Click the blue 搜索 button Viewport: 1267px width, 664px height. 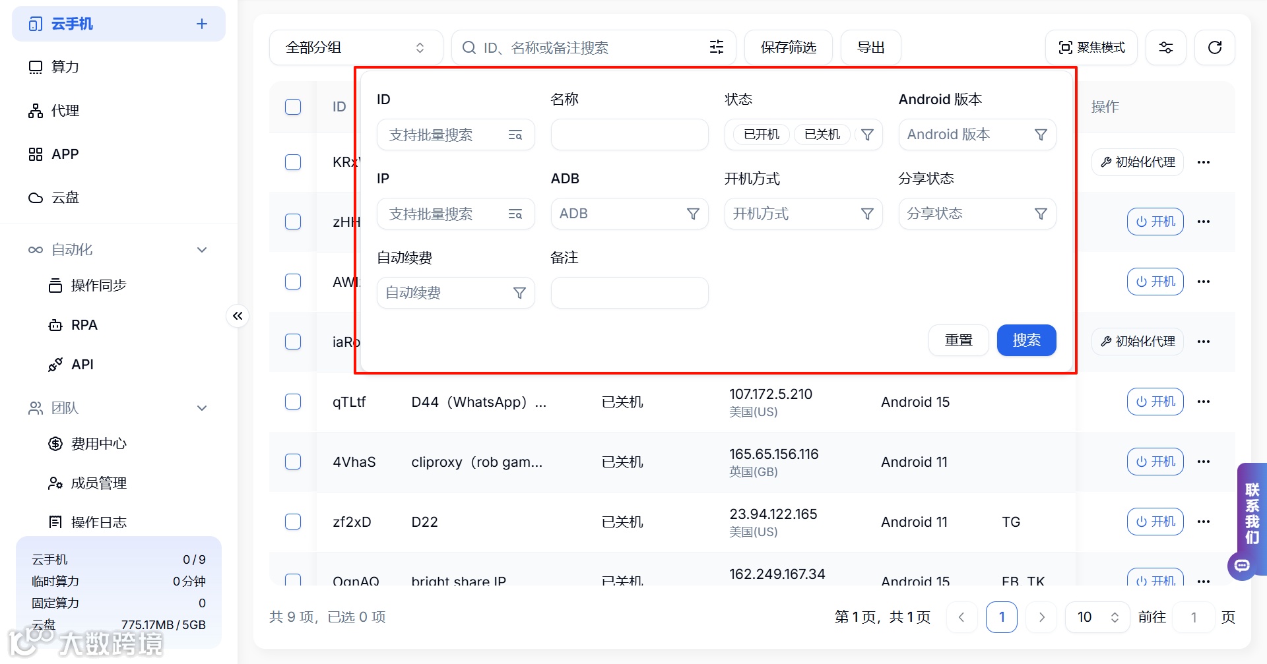click(1026, 340)
